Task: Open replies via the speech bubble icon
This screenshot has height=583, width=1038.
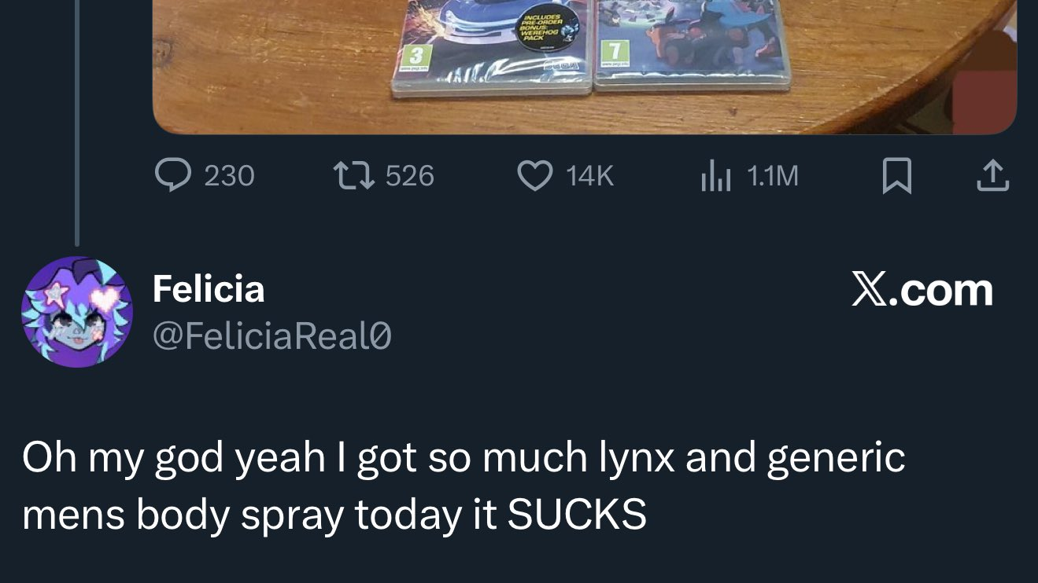Action: click(171, 175)
